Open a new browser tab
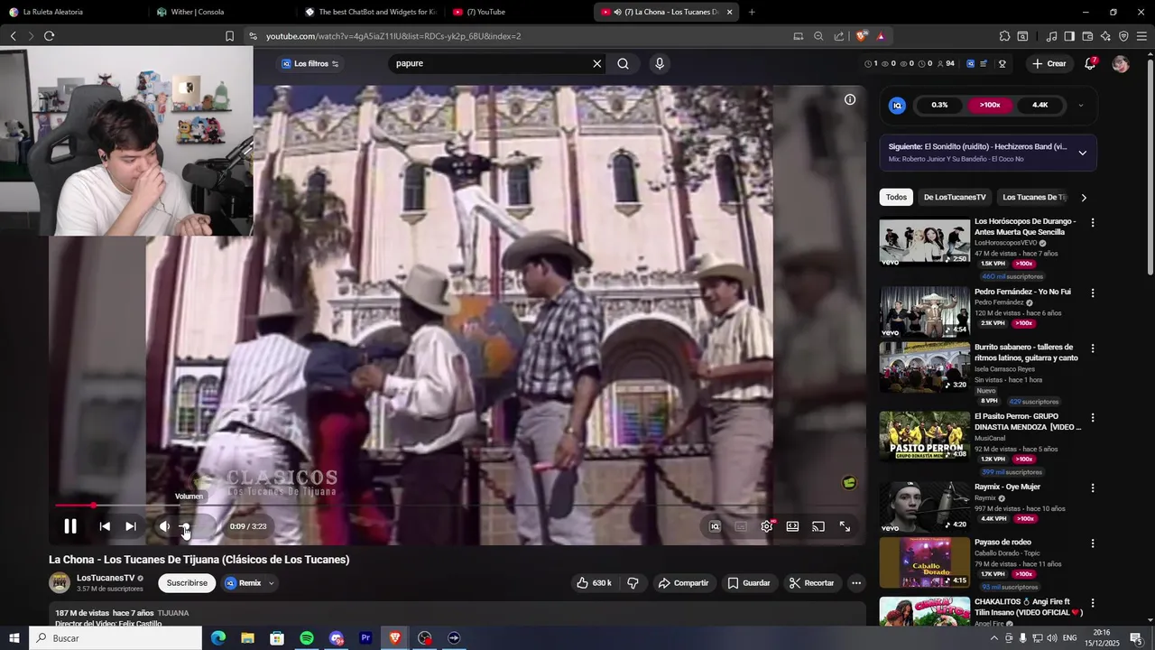 coord(752,12)
